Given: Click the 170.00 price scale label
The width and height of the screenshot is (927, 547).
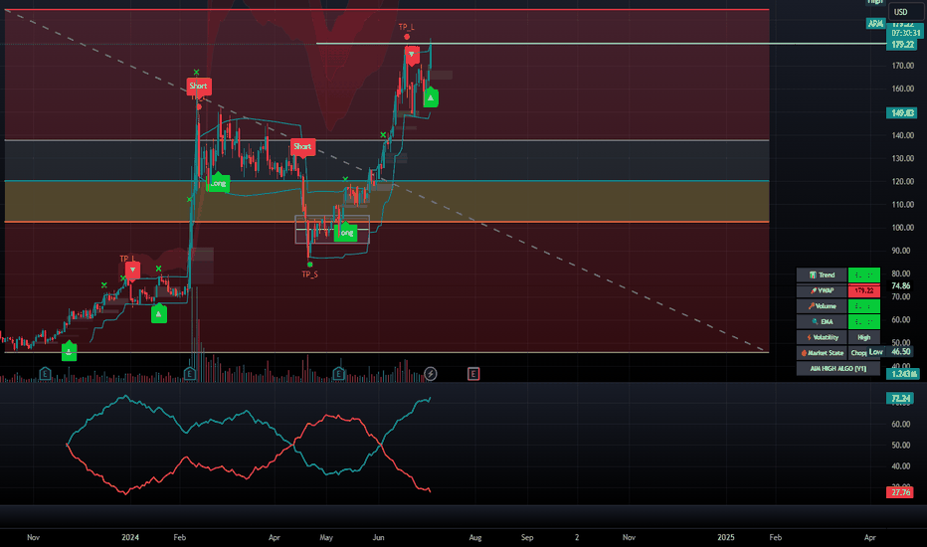Looking at the screenshot, I should 903,66.
